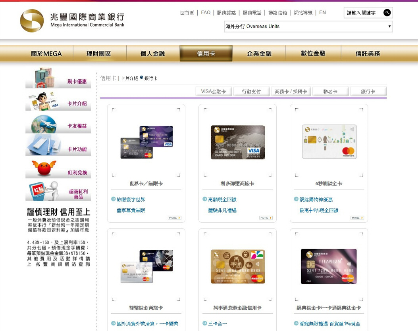Click the 盡享尊貴無限 text link
This screenshot has height=331, width=418.
(x=131, y=210)
